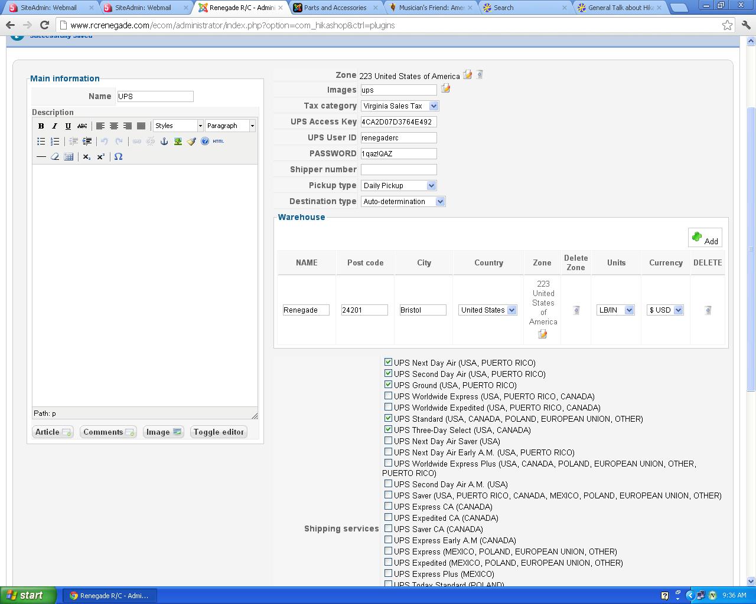Delete the zone of the Renegade warehouse

click(576, 310)
